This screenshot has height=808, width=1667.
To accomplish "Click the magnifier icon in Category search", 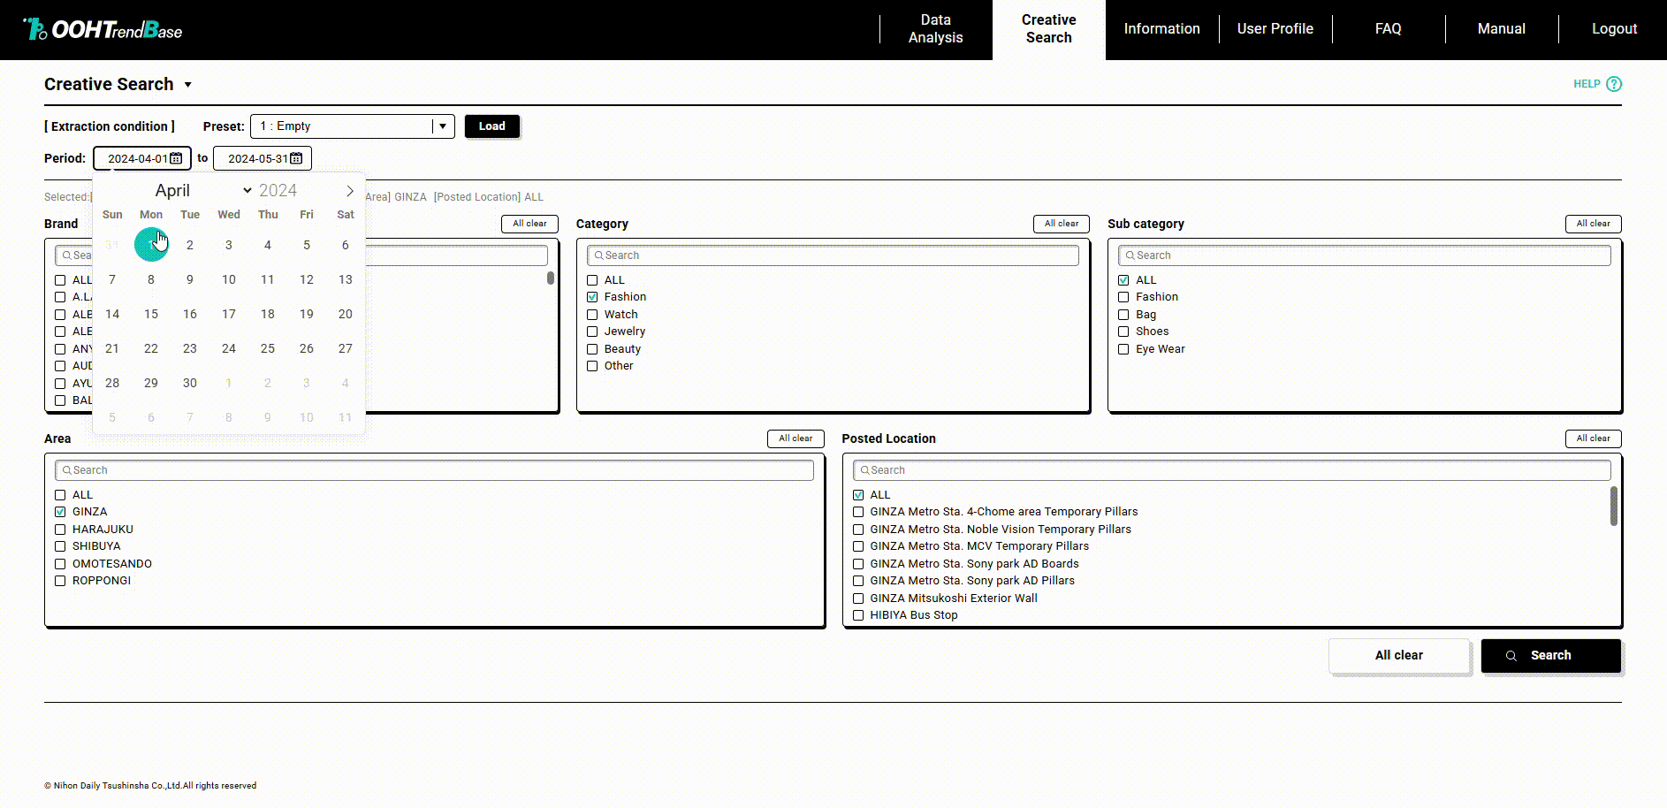I will [598, 255].
